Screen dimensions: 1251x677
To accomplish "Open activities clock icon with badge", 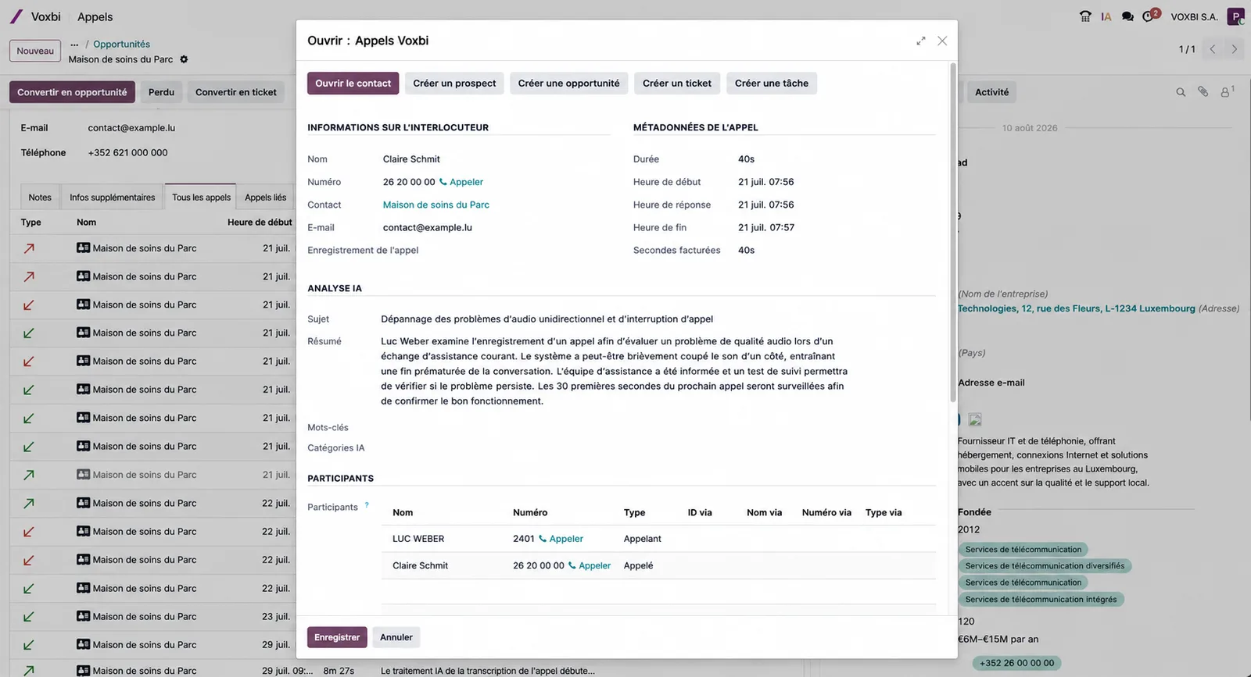I will click(1150, 16).
